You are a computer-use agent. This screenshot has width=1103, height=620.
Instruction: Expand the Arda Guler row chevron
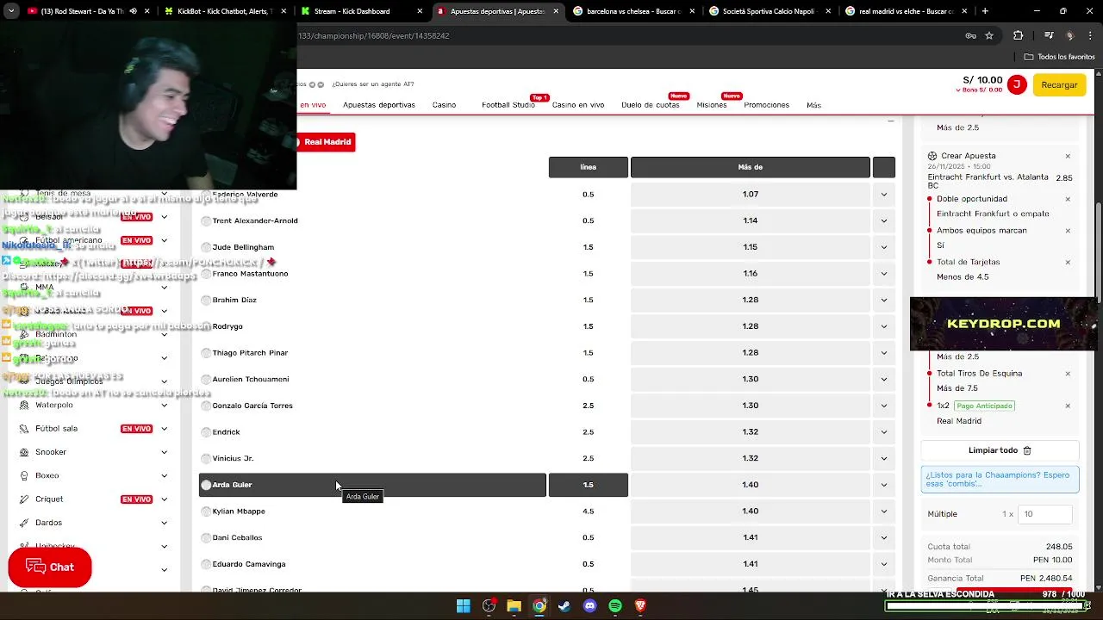[884, 485]
